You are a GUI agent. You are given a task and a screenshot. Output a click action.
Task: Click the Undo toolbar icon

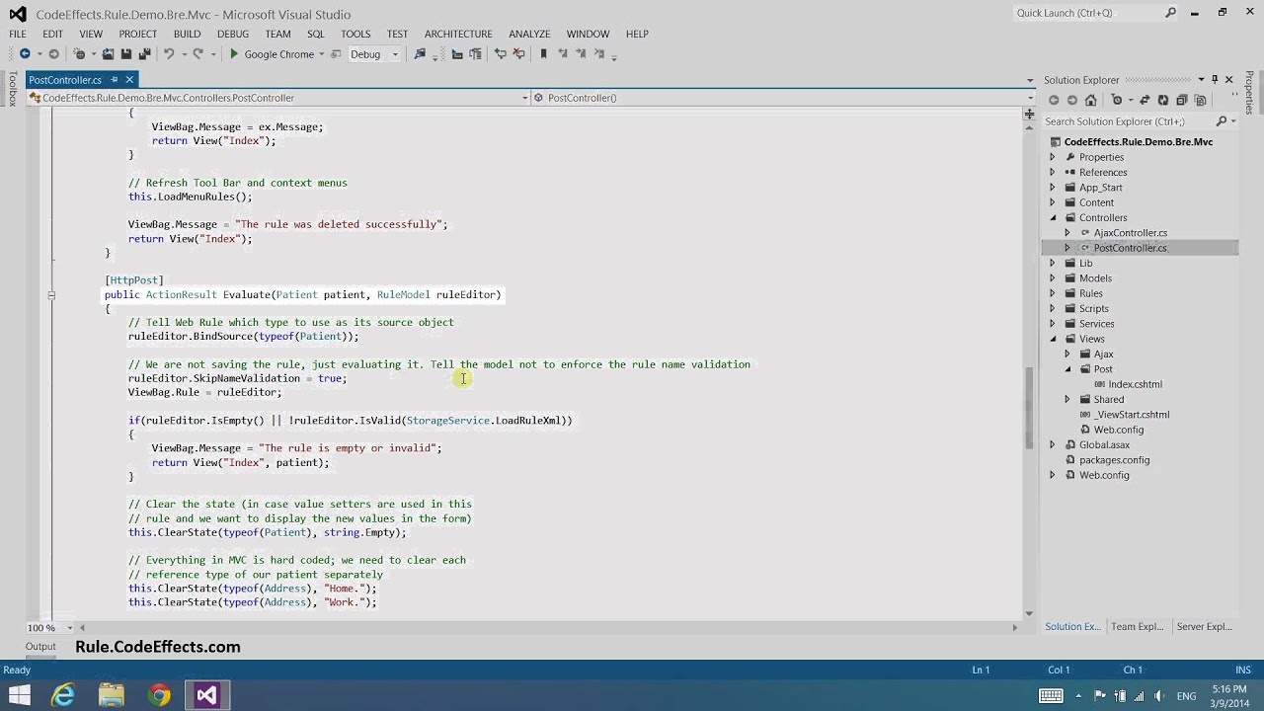point(169,54)
